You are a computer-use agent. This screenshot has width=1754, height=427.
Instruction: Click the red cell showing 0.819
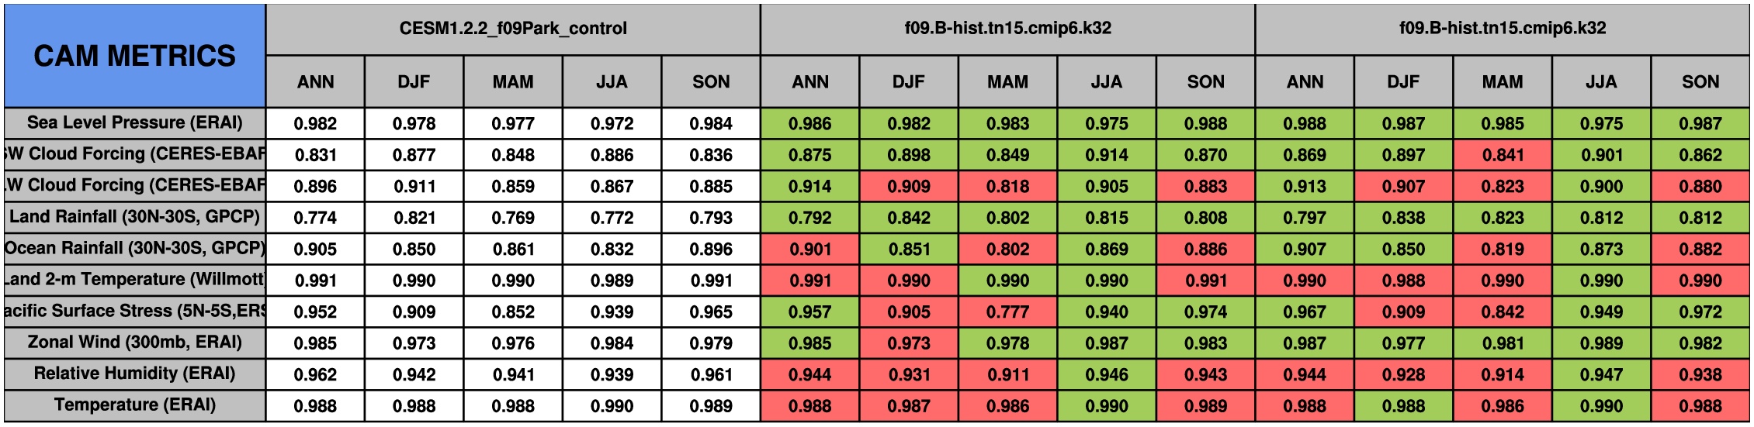1502,250
